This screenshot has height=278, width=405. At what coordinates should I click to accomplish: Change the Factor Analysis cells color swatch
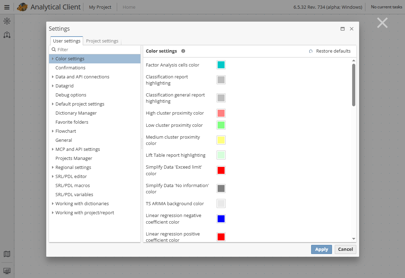point(221,64)
